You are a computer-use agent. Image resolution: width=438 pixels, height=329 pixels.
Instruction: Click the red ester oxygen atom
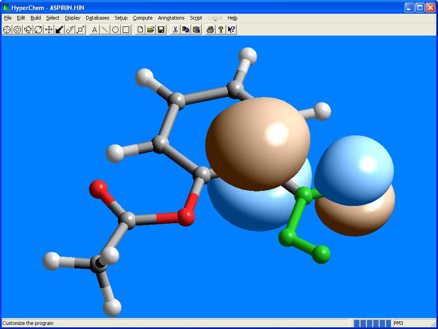pyautogui.click(x=186, y=217)
